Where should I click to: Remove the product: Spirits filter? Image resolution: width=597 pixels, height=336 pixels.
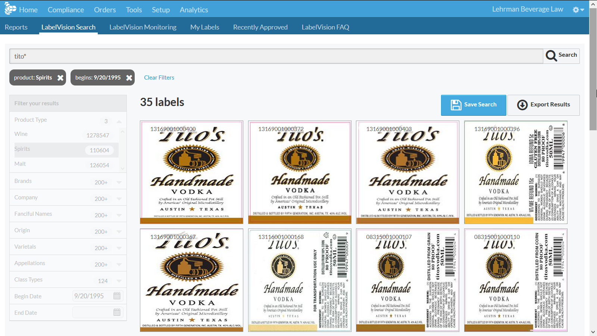pos(60,78)
